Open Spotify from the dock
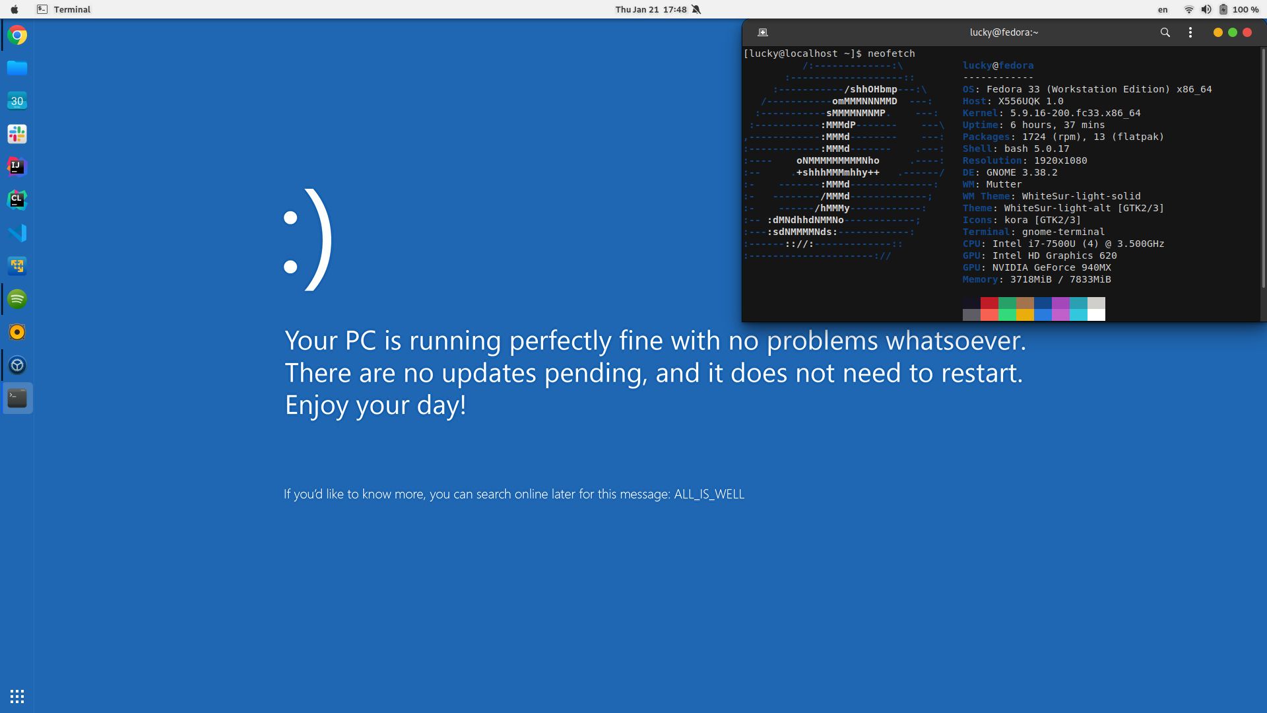Viewport: 1267px width, 713px height. 17,299
